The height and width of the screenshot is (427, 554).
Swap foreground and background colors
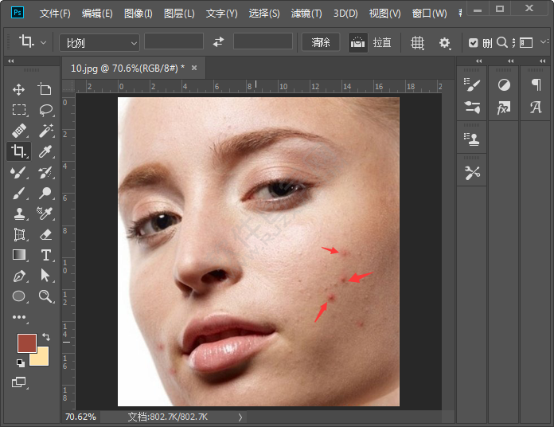46,337
